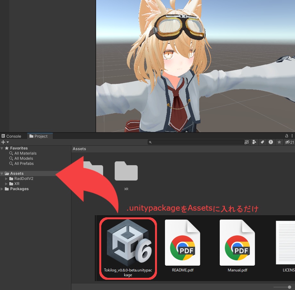This screenshot has width=295, height=290.
Task: Click the search by label tag icon
Action: pos(263,142)
